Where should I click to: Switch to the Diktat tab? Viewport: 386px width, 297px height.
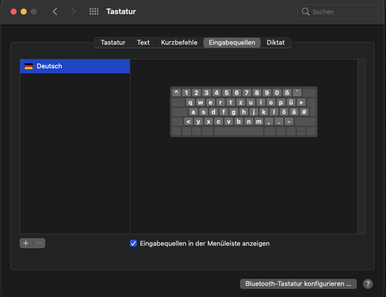[276, 43]
